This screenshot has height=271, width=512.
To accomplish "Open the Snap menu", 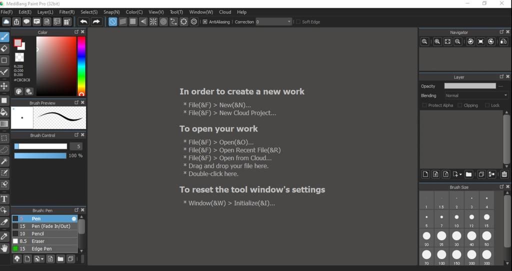I will [x=111, y=12].
